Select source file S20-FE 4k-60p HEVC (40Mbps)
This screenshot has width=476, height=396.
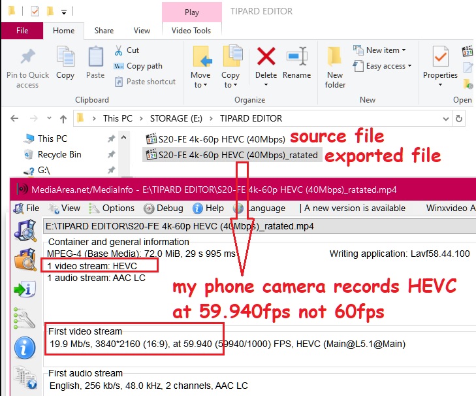pyautogui.click(x=215, y=139)
